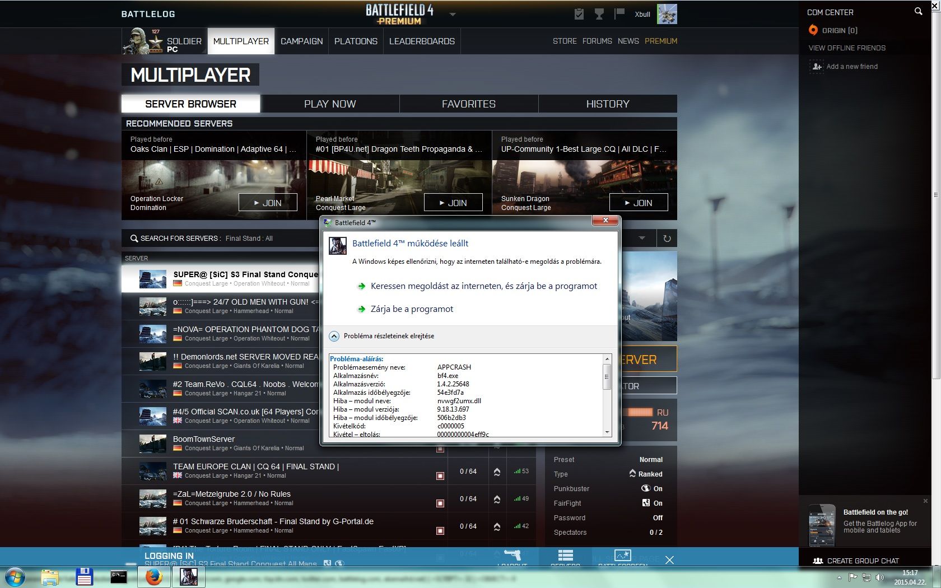Open the Leaderboards menu item
Viewport: 941px width, 588px height.
(422, 41)
